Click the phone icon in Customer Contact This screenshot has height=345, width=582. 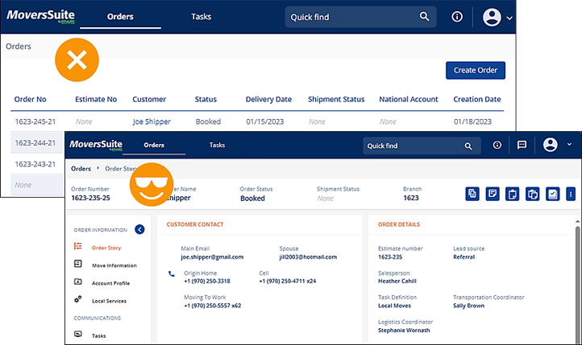(172, 274)
